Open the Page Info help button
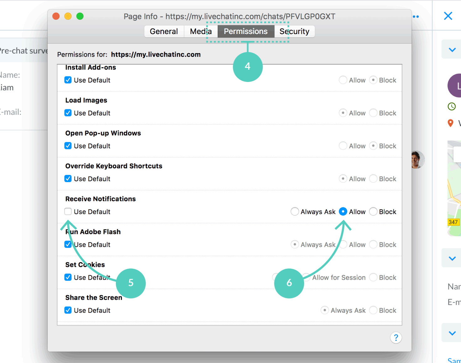This screenshot has height=363, width=461. coord(396,338)
